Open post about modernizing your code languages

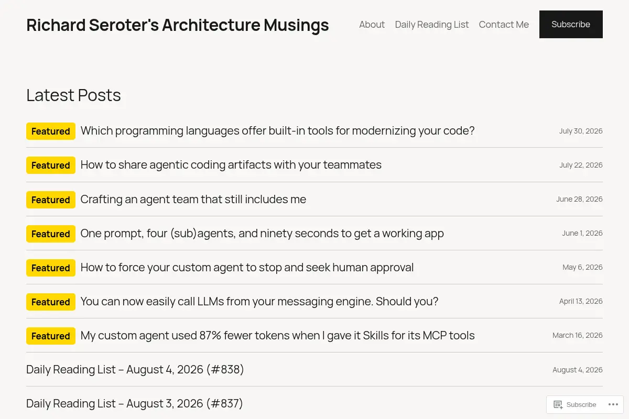coord(277,130)
